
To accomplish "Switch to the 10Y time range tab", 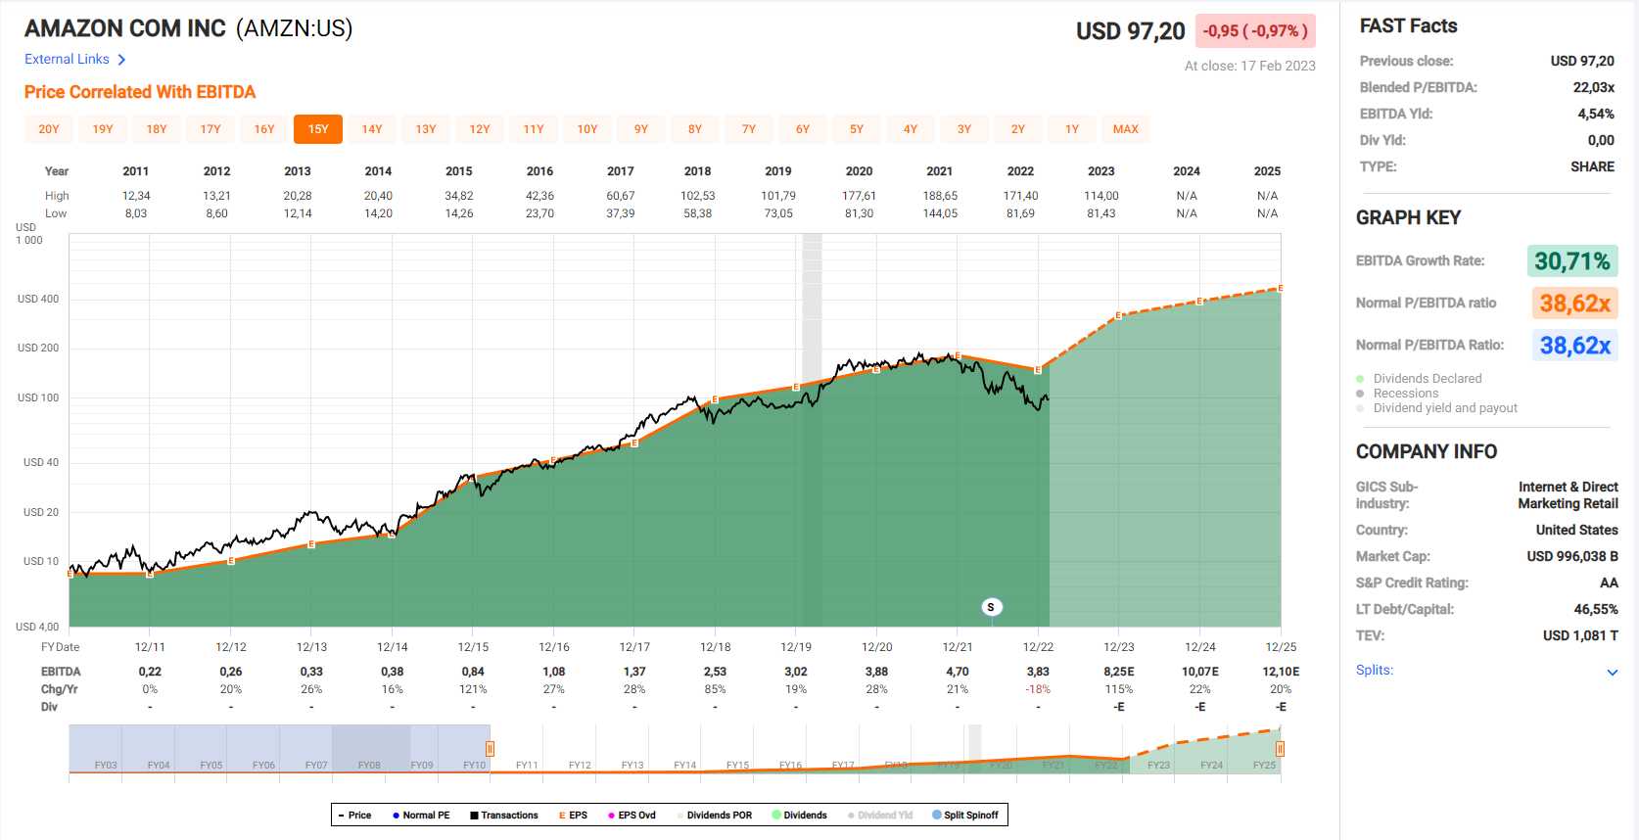I will coord(587,129).
